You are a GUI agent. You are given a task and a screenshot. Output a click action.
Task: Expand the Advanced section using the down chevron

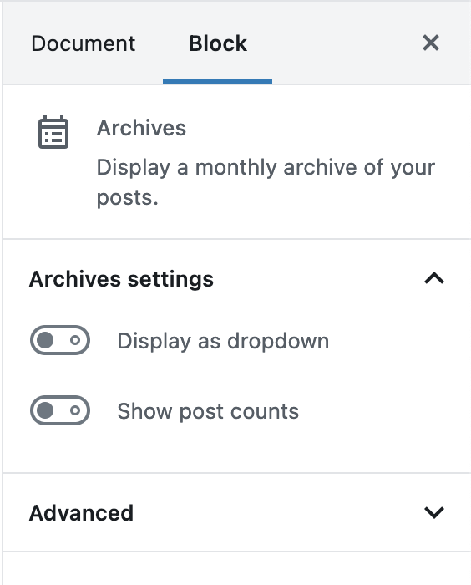click(x=434, y=512)
